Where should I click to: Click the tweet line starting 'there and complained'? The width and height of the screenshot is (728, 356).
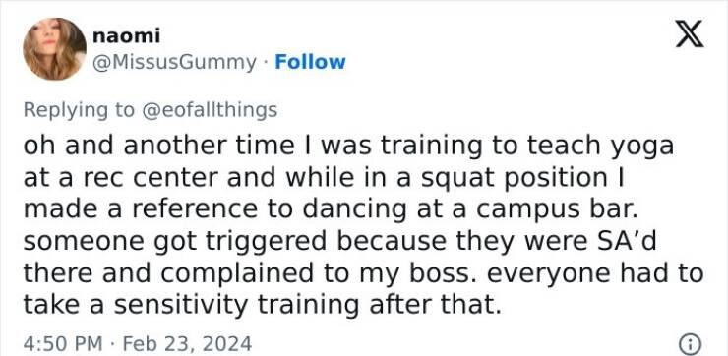364,273
